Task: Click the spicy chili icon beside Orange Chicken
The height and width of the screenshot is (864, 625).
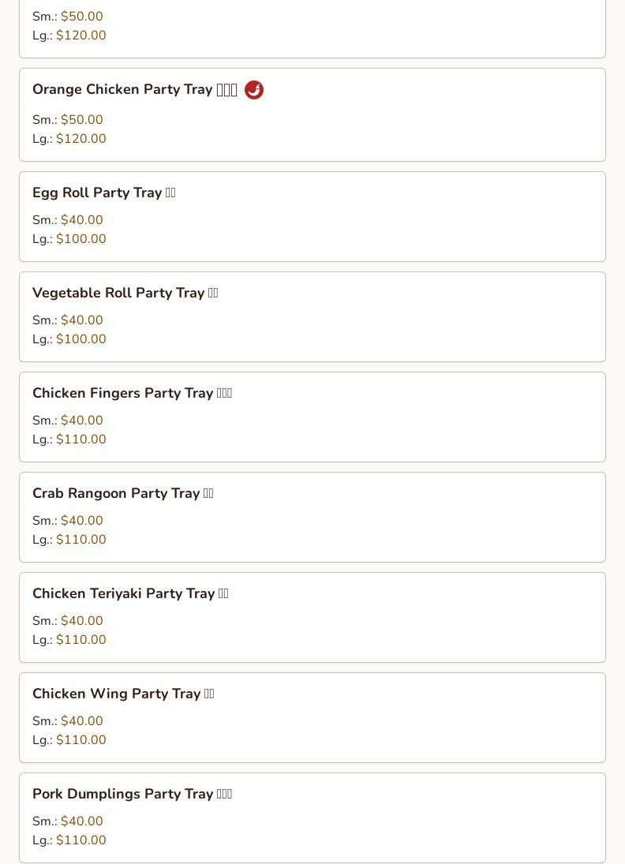Action: click(254, 90)
